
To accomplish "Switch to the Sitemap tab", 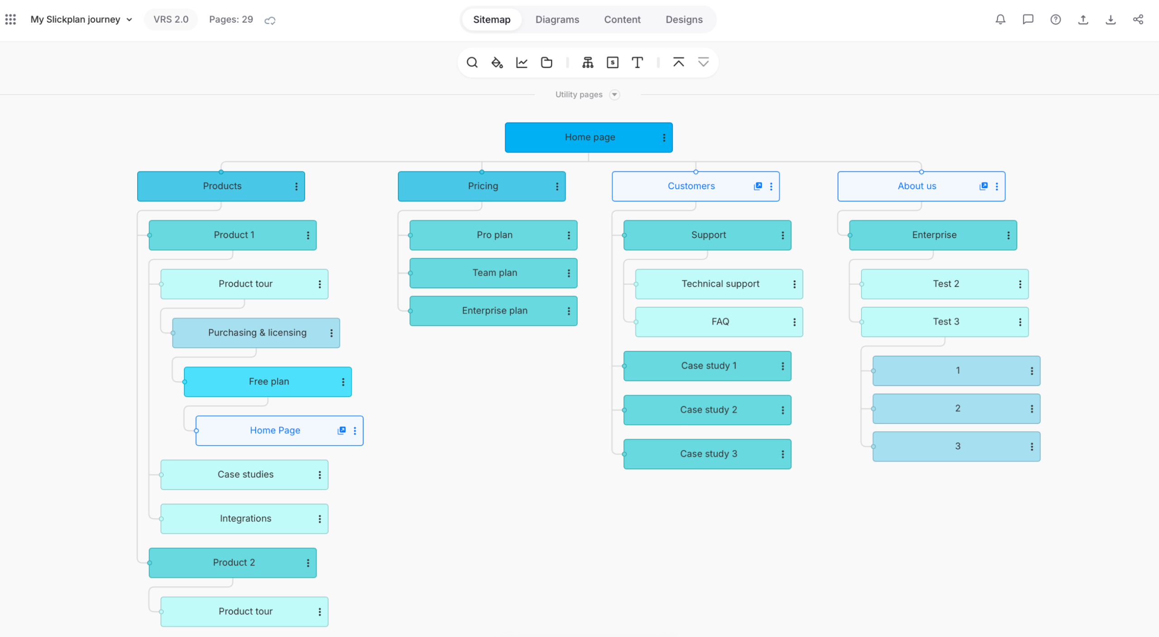I will pyautogui.click(x=492, y=19).
